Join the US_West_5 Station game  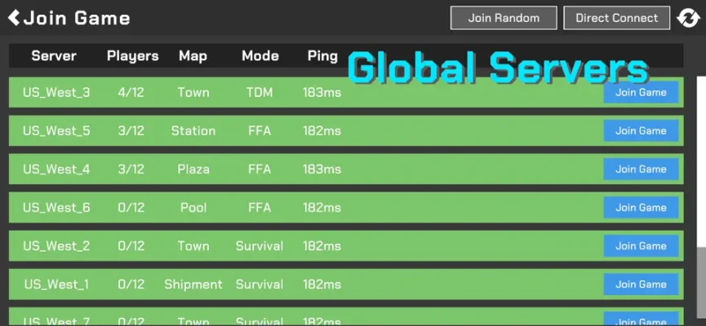point(641,130)
